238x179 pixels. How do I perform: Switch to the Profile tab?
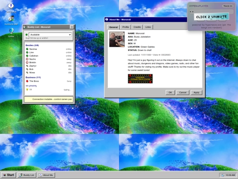[x=126, y=27]
